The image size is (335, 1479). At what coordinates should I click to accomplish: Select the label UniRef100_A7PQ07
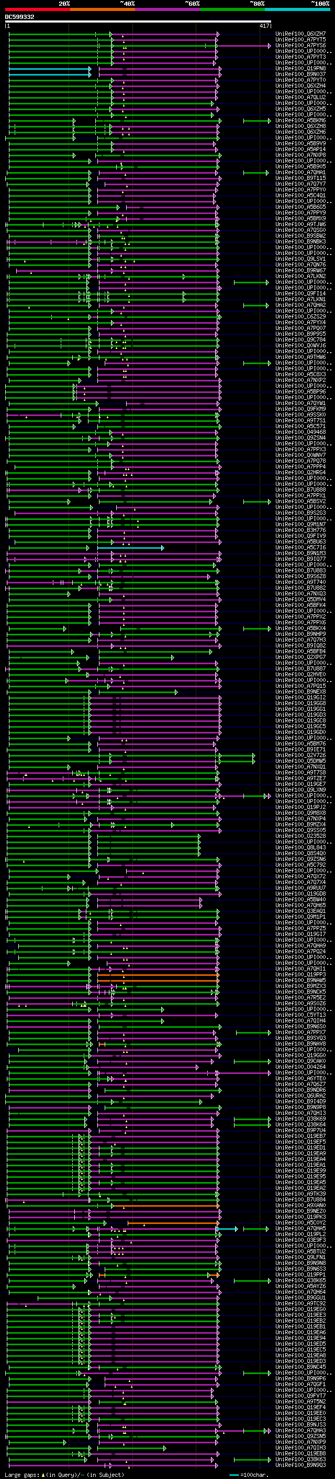(x=300, y=328)
